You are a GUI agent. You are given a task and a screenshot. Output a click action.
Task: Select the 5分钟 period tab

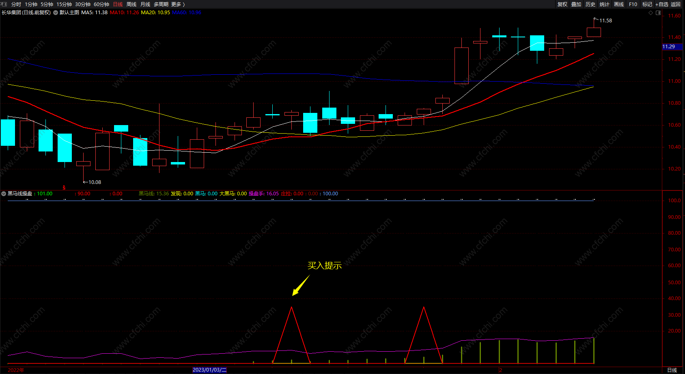click(47, 4)
